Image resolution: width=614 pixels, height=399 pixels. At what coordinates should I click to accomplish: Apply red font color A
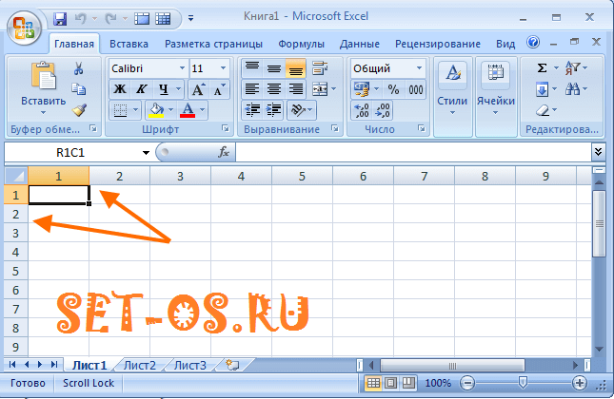[x=188, y=110]
